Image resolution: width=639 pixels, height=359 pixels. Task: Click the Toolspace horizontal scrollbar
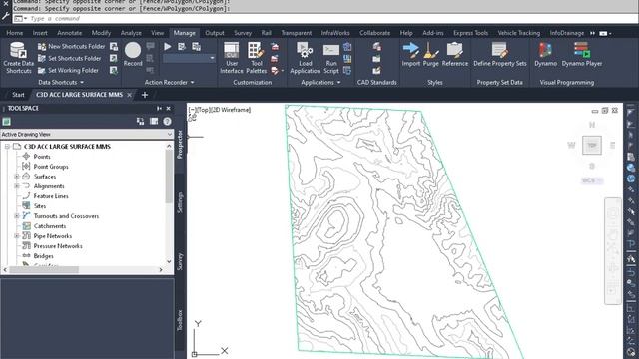point(44,270)
